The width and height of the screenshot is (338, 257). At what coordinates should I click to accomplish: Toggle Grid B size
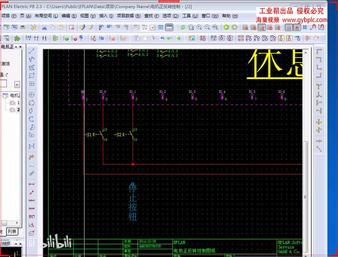point(253,27)
